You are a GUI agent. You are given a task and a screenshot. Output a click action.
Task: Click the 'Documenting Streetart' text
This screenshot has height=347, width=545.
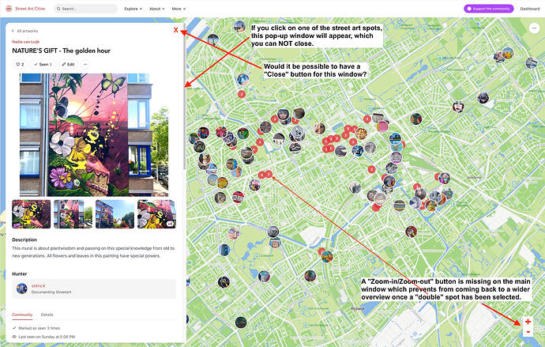click(x=51, y=292)
